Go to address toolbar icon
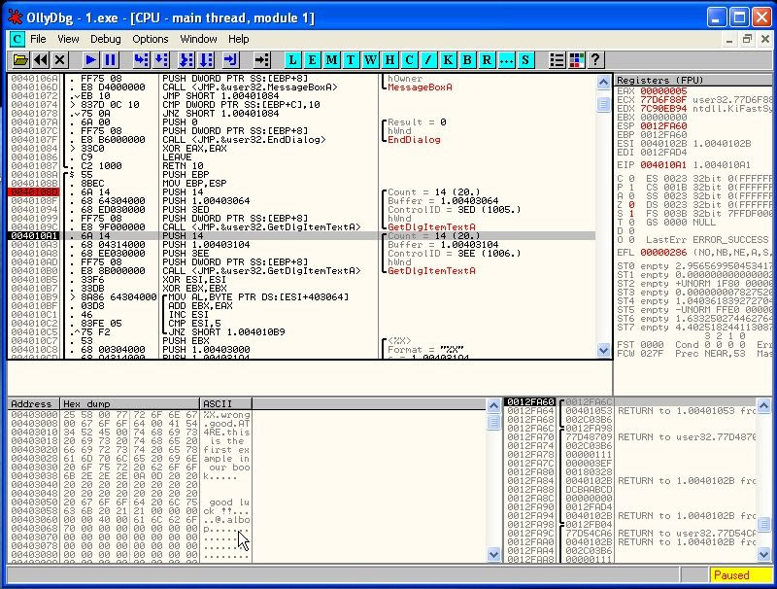The width and height of the screenshot is (777, 589). [x=261, y=60]
